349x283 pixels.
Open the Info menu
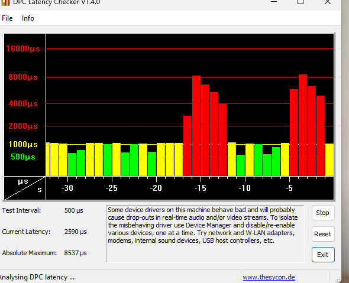(x=28, y=18)
